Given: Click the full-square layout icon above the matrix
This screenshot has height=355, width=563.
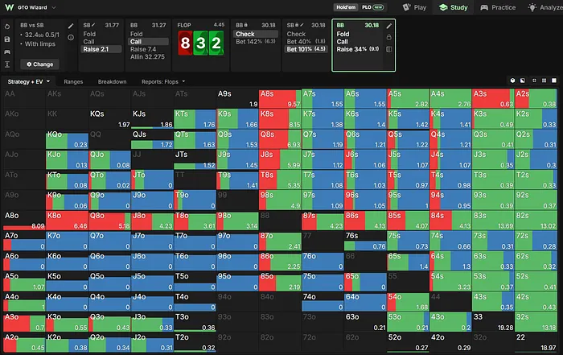Looking at the screenshot, I should point(554,80).
